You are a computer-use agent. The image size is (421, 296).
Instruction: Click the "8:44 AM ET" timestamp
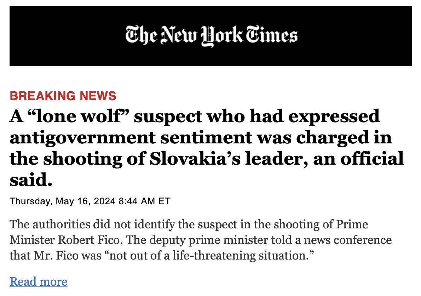point(144,201)
